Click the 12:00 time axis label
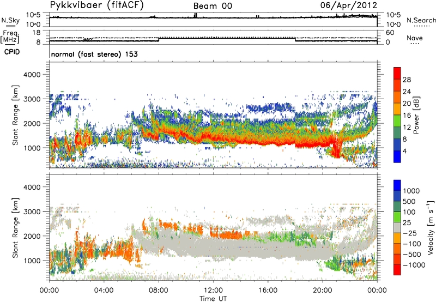Image resolution: width=436 pixels, height=302 pixels. coord(213,290)
